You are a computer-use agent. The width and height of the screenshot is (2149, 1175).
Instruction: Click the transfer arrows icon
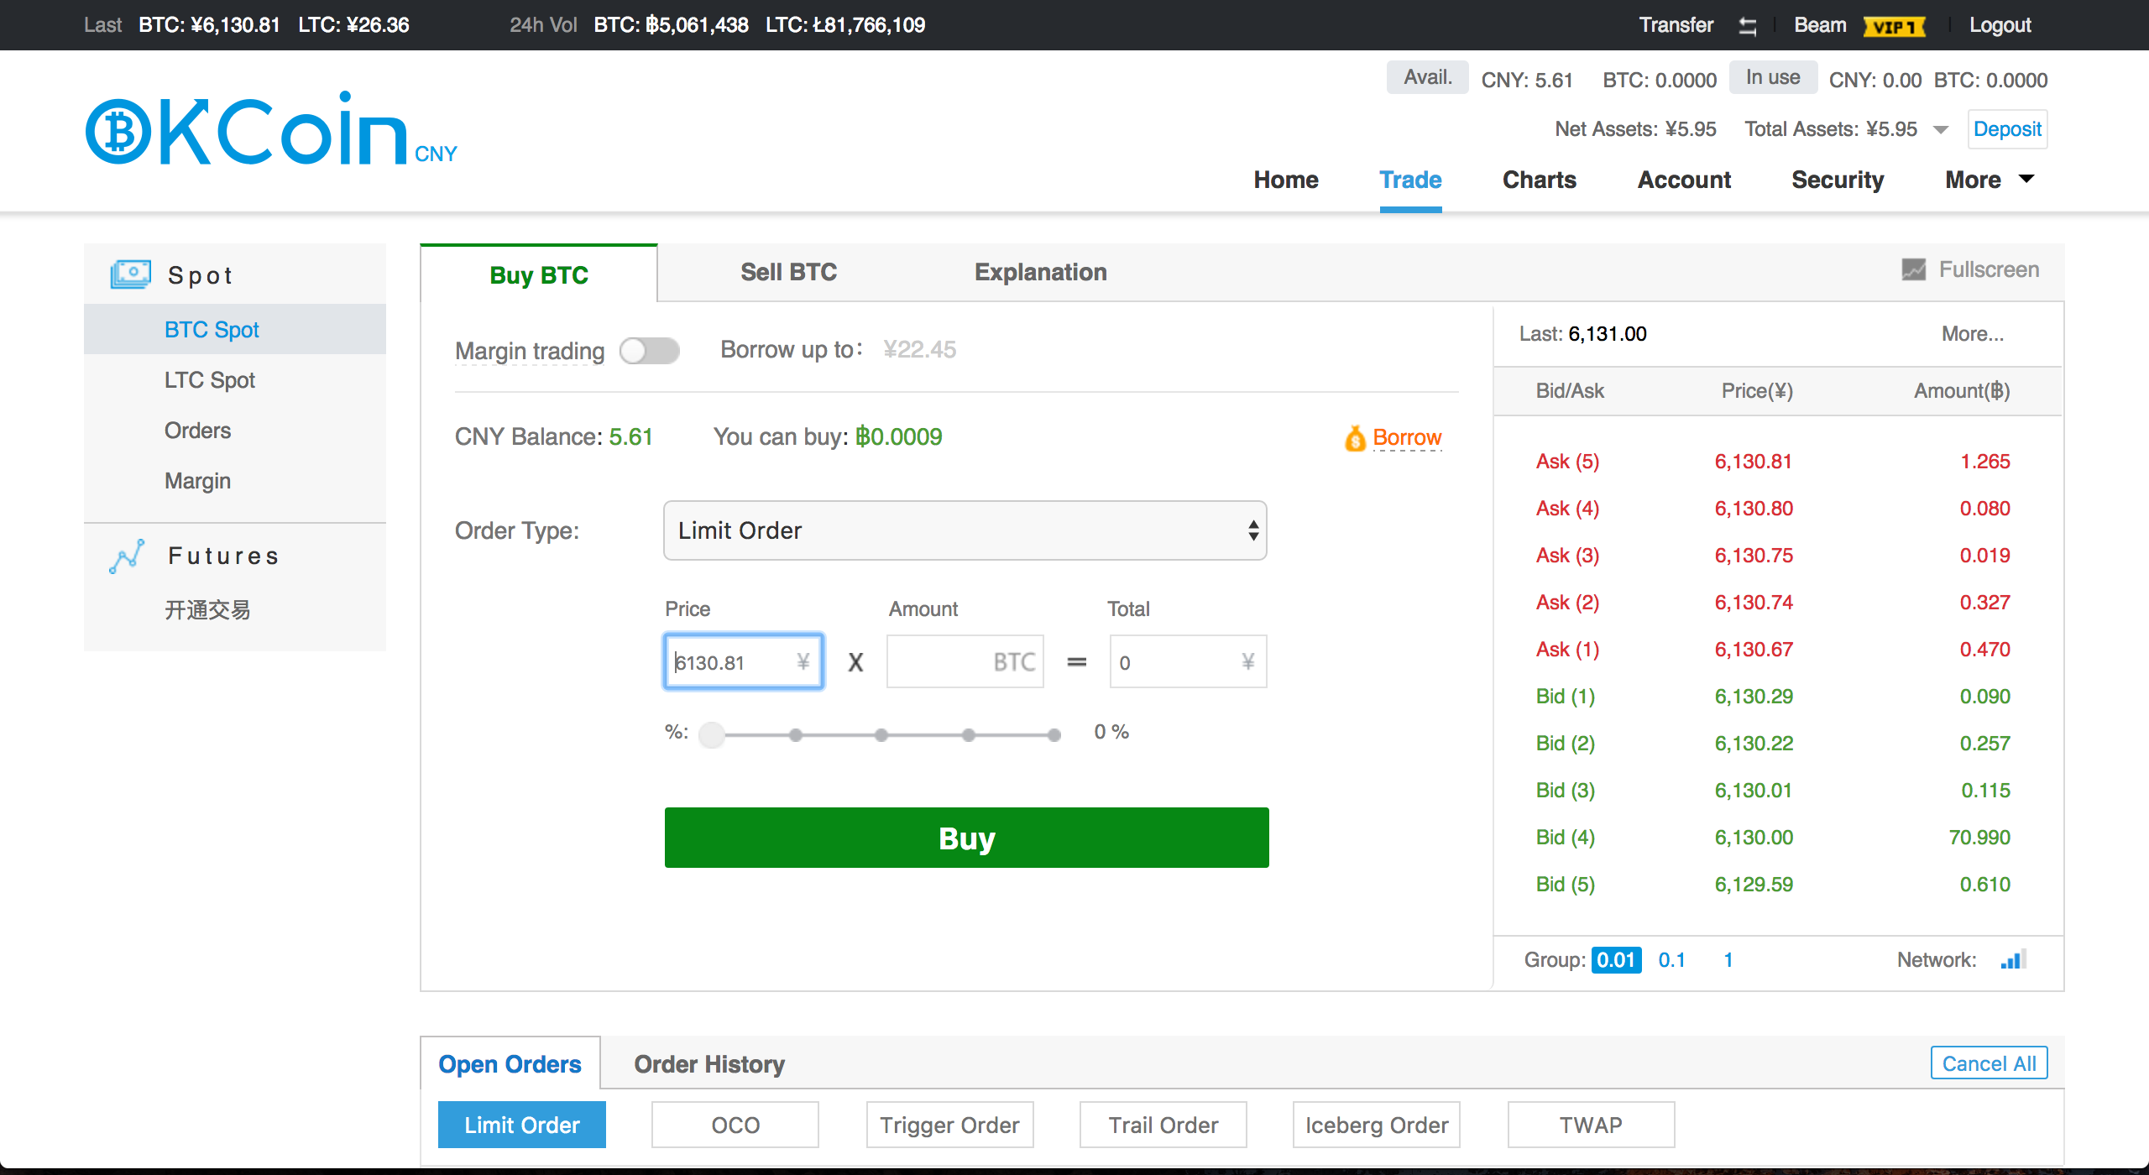pos(1748,26)
